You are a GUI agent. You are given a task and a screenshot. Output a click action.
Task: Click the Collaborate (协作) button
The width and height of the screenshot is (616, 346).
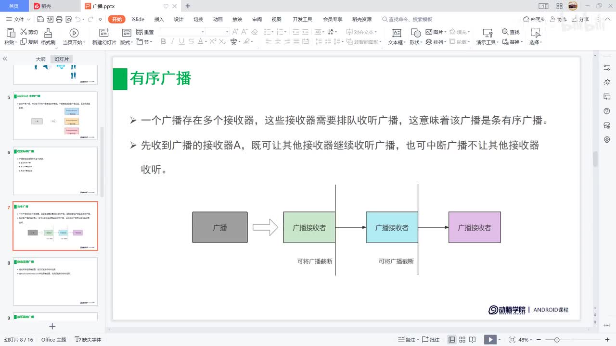tap(558, 19)
